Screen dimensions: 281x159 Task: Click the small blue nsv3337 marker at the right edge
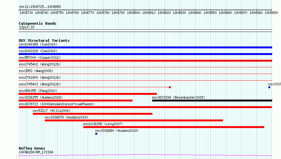tap(269, 87)
